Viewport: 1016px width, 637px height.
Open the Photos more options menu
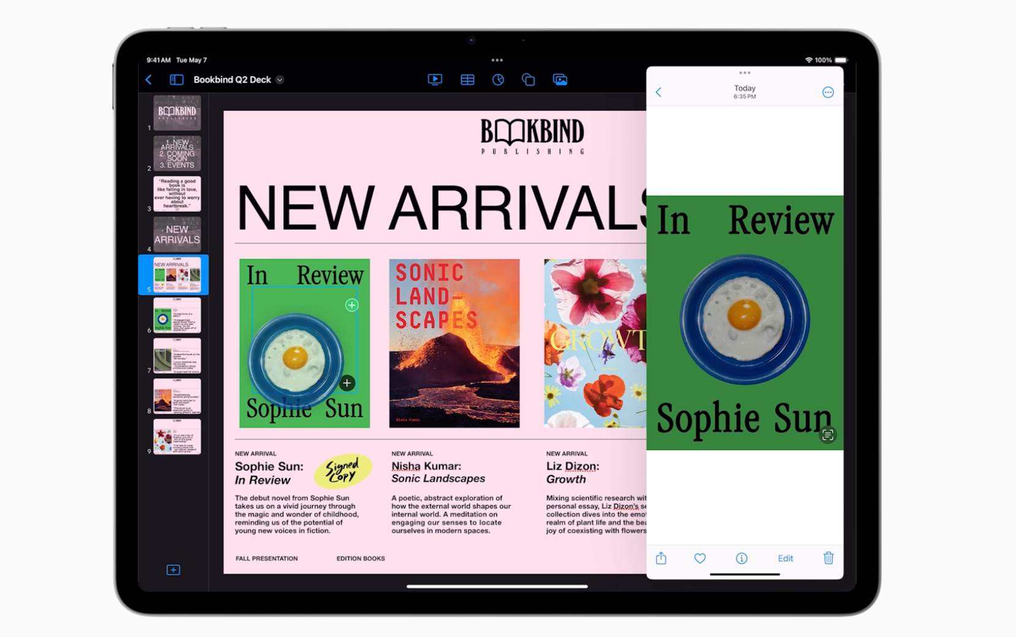tap(827, 92)
